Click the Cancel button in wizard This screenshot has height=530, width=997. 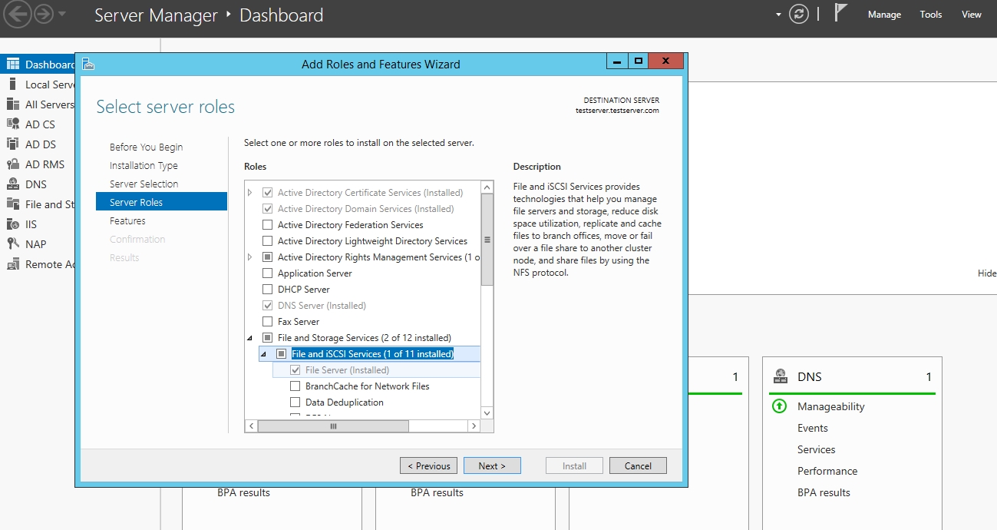pos(638,465)
